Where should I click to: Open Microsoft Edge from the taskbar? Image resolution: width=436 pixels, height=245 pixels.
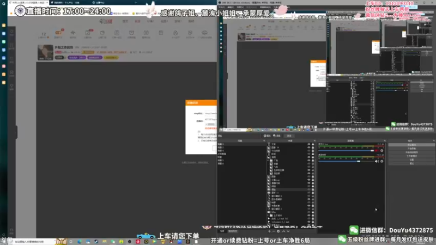tap(80, 242)
